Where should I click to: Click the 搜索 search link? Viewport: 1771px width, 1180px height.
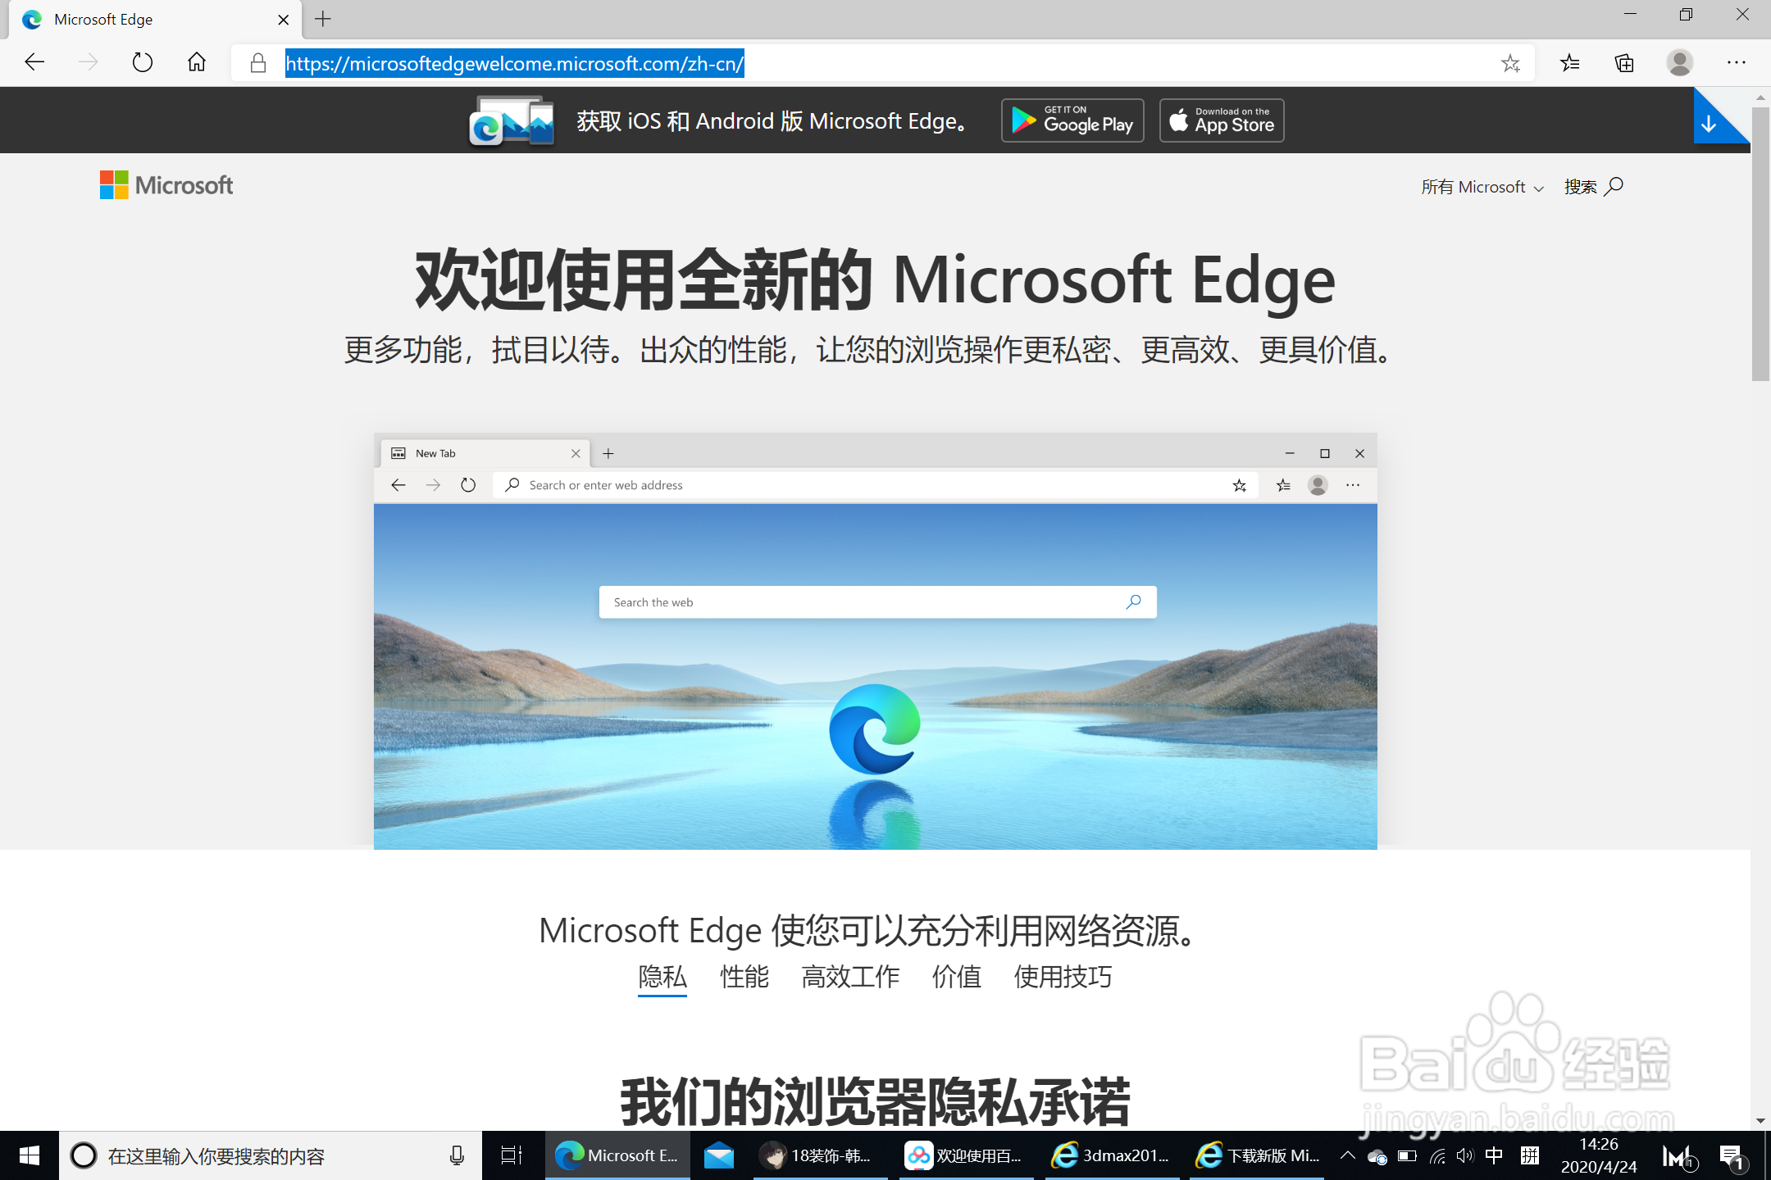tap(1593, 187)
